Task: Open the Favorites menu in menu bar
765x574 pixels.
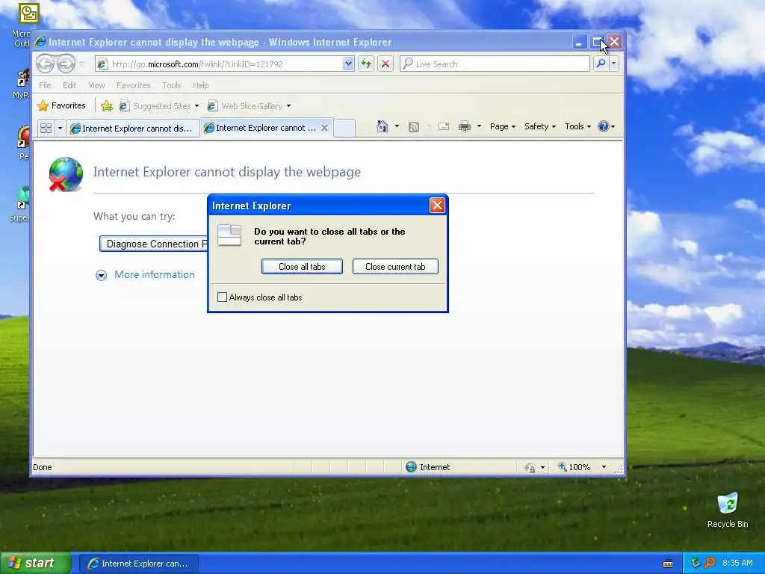Action: pos(133,85)
